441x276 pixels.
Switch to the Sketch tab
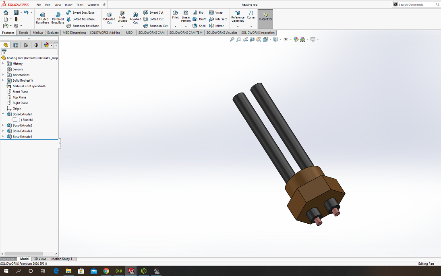point(23,33)
